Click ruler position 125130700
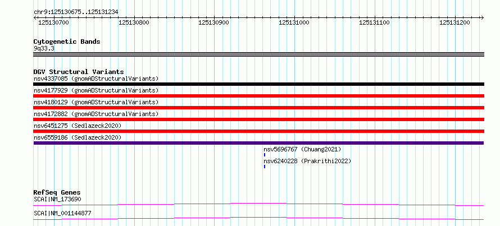The image size is (500, 226). [x=53, y=23]
